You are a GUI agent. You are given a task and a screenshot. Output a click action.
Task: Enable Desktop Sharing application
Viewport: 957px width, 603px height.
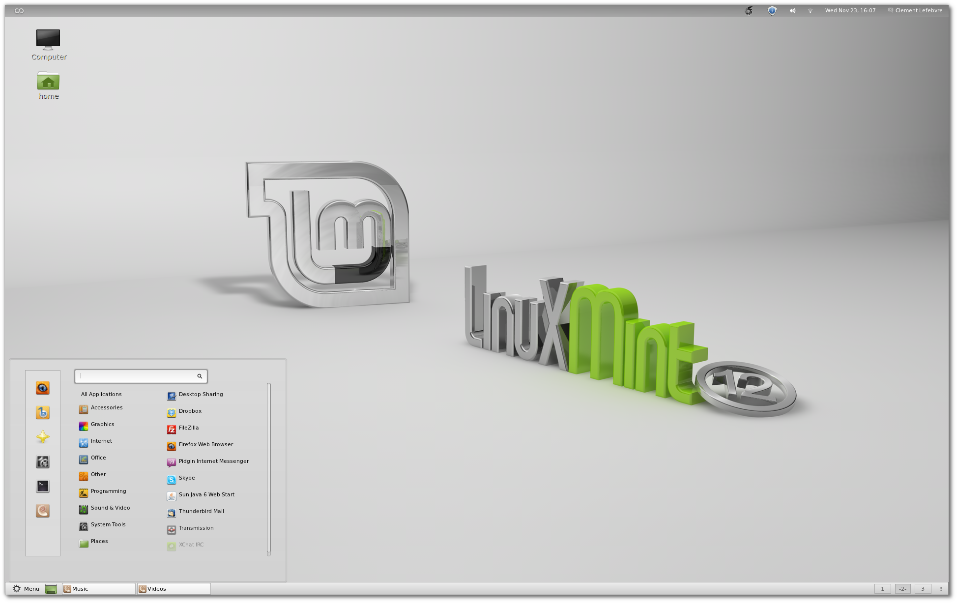[200, 394]
